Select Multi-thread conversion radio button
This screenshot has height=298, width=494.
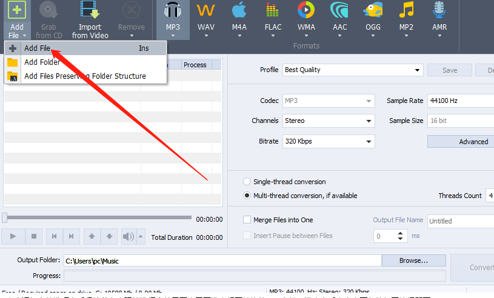247,196
